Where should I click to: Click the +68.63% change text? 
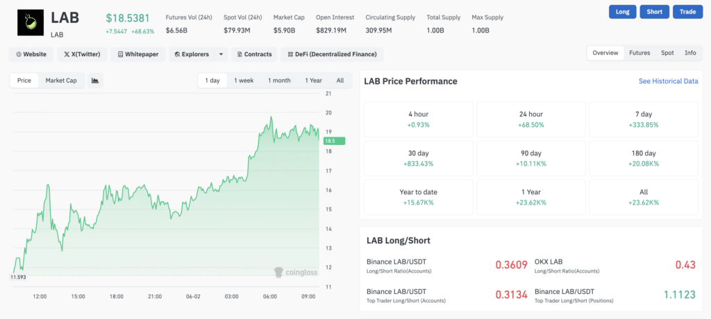click(143, 32)
